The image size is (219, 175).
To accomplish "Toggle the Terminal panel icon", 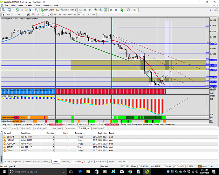I will coord(32,10).
